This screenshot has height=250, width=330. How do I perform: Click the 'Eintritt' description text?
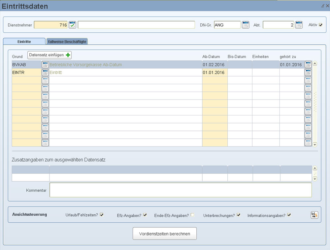click(x=55, y=73)
